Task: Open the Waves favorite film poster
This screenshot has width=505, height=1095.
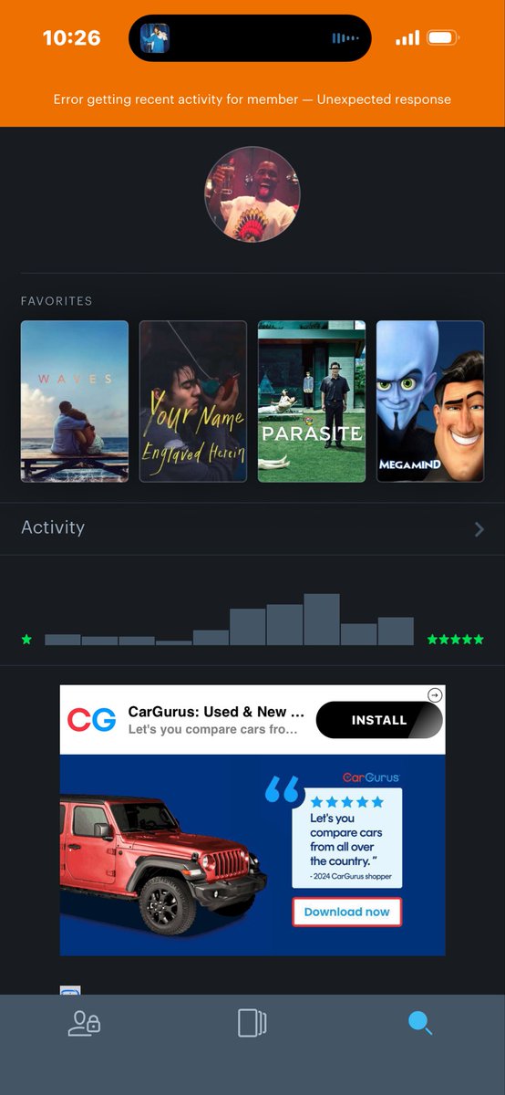Action: tap(75, 401)
